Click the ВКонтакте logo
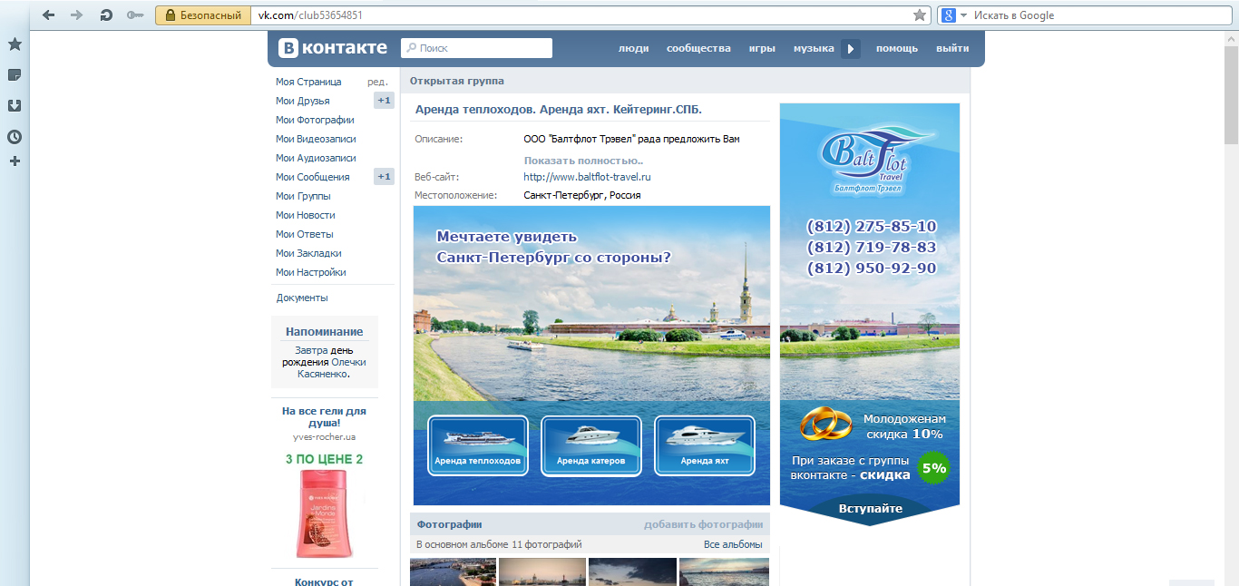 coord(333,48)
